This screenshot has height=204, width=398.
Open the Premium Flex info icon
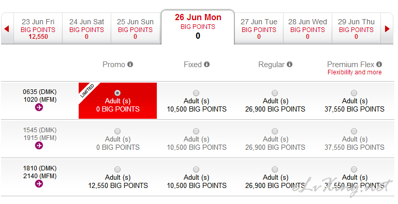379,65
